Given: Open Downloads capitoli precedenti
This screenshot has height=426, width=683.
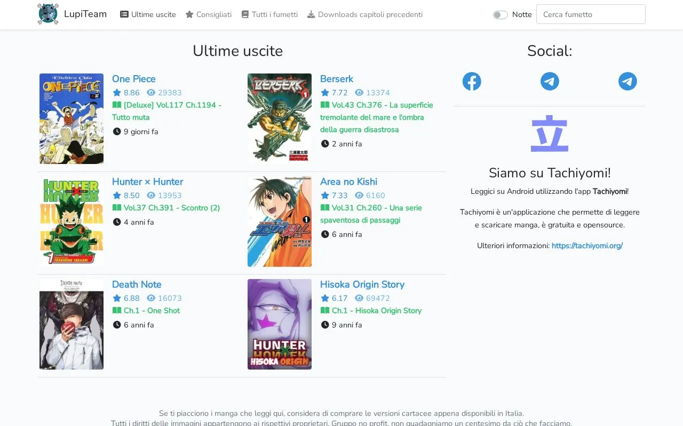Looking at the screenshot, I should (x=365, y=14).
